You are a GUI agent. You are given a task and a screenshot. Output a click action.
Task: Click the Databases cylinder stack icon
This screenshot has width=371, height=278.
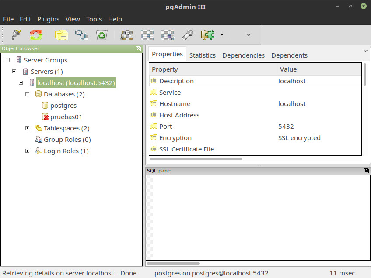pos(38,94)
